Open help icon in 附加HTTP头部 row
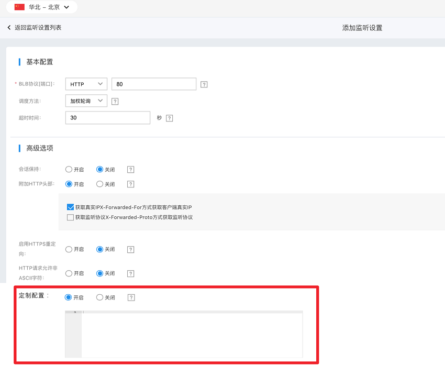The width and height of the screenshot is (445, 366). click(130, 184)
